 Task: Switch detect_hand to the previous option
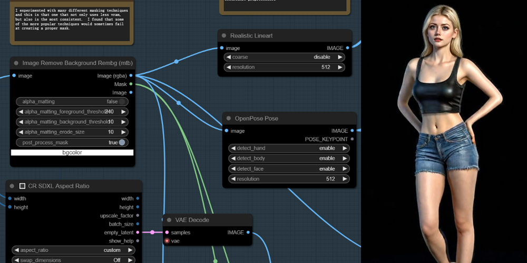coord(233,148)
